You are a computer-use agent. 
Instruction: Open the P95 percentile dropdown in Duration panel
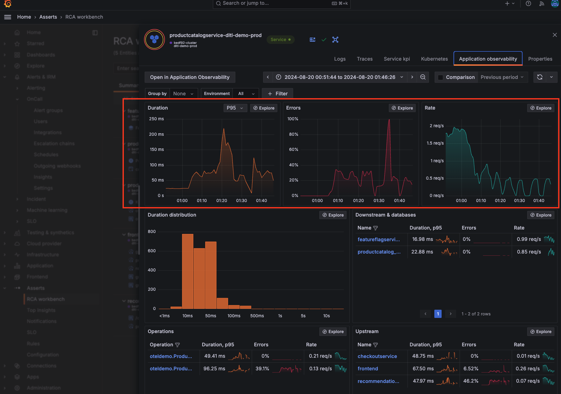click(x=235, y=108)
